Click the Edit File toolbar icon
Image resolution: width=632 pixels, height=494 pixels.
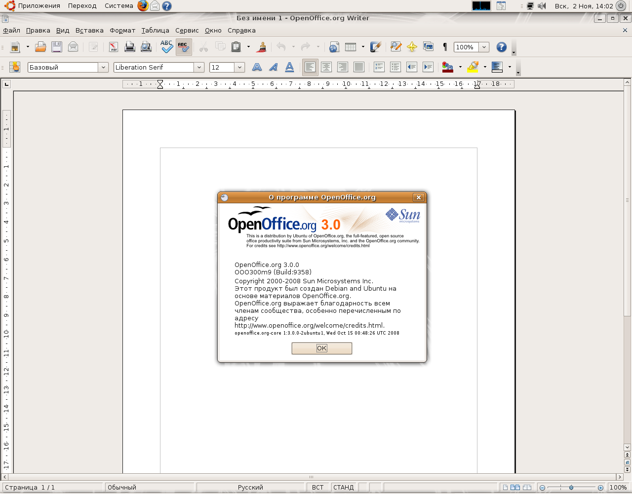(x=93, y=47)
